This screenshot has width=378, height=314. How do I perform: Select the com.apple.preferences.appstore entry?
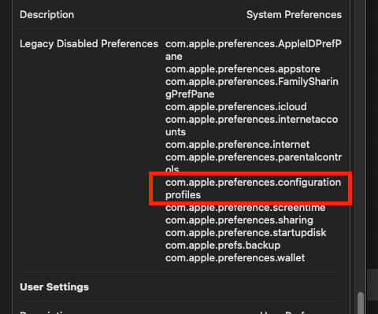[x=243, y=69]
